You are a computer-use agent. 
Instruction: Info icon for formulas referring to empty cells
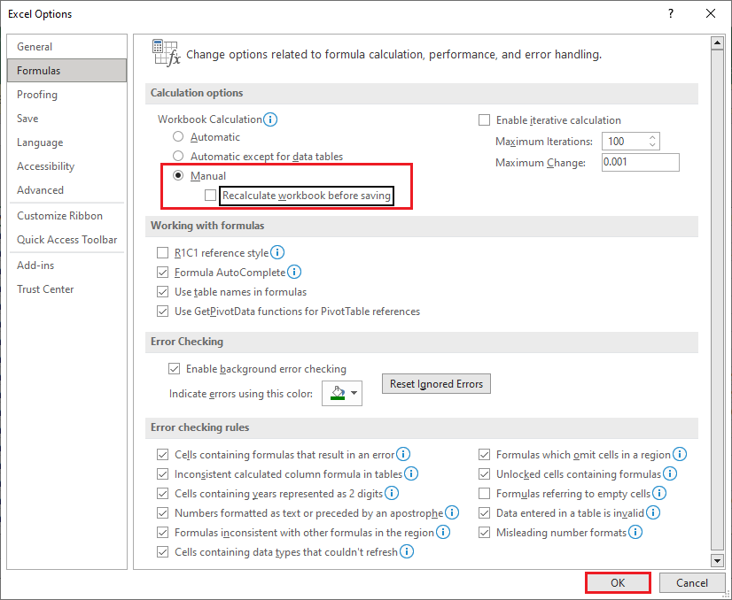click(659, 493)
